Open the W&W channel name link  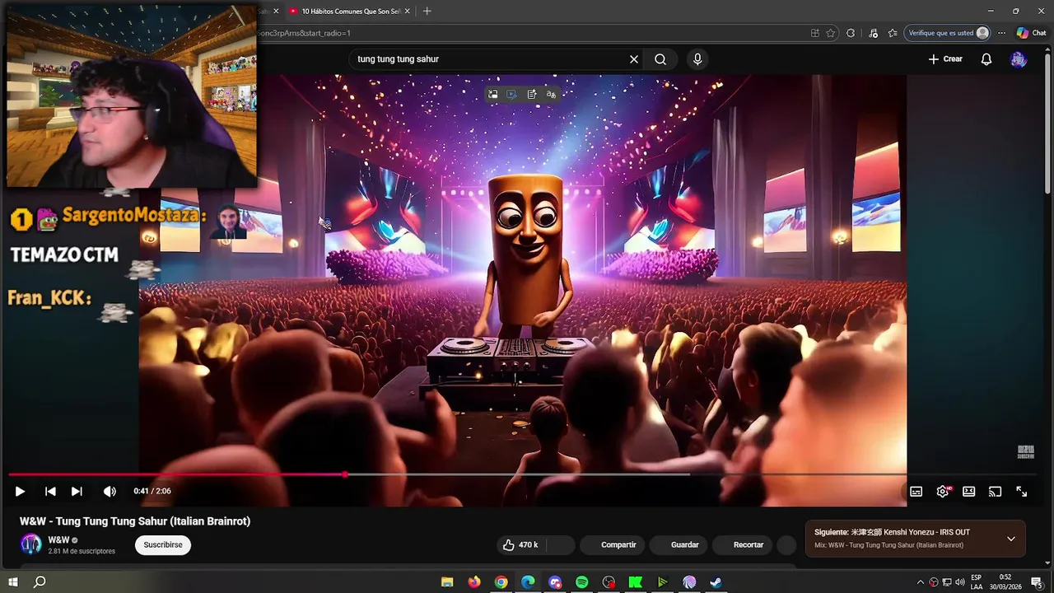pyautogui.click(x=58, y=540)
